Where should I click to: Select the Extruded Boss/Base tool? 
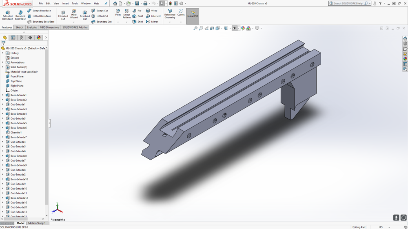coord(7,15)
